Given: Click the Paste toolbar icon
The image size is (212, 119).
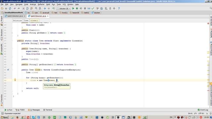Looking at the screenshot, I should tap(31, 8).
